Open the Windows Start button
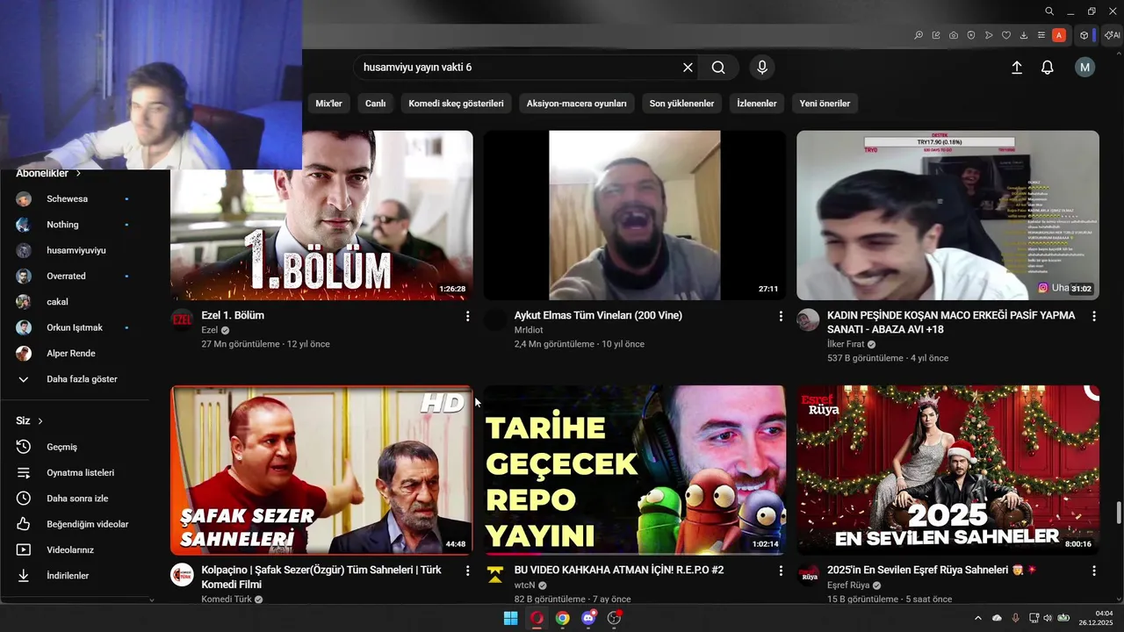Viewport: 1124px width, 632px height. point(510,618)
